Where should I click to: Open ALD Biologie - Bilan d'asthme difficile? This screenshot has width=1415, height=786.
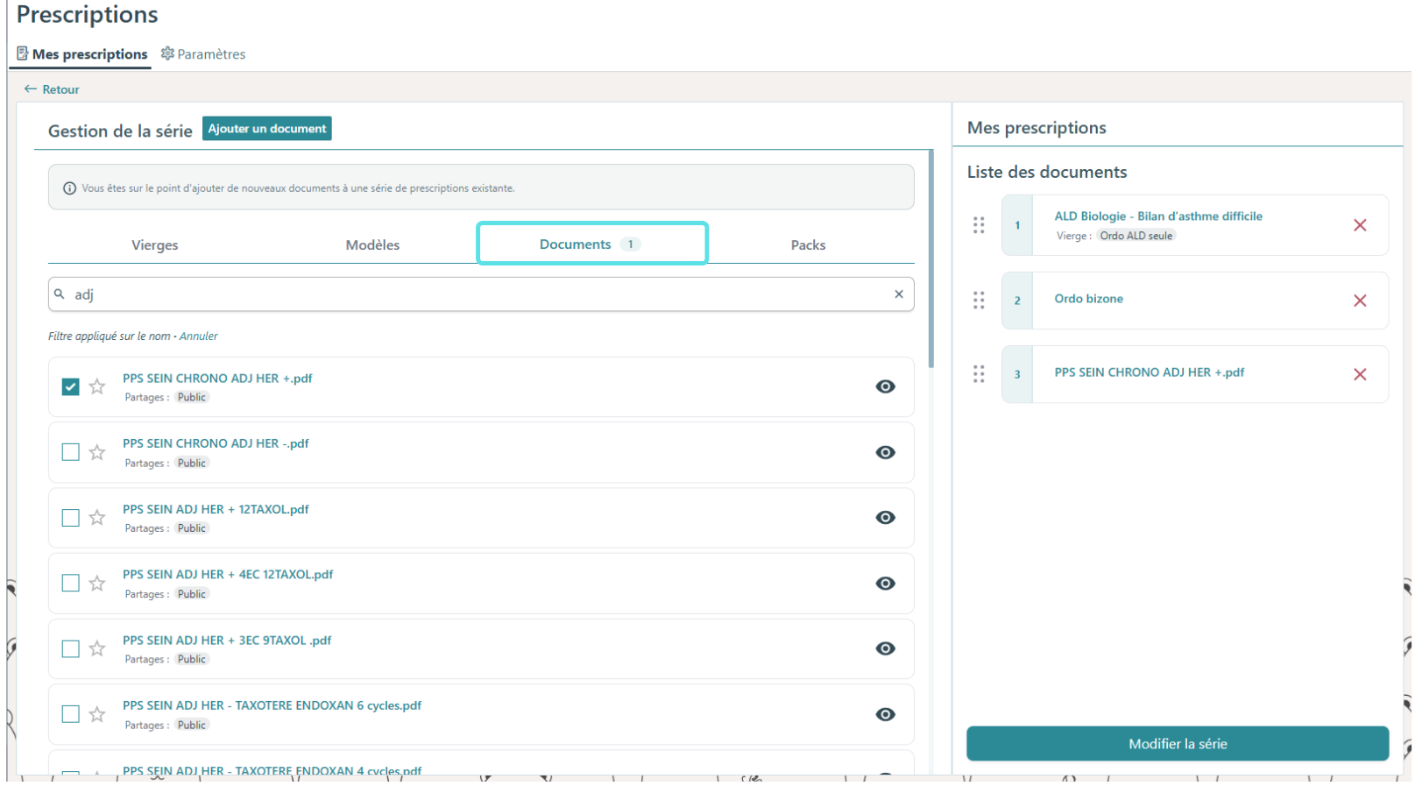[x=1158, y=216]
